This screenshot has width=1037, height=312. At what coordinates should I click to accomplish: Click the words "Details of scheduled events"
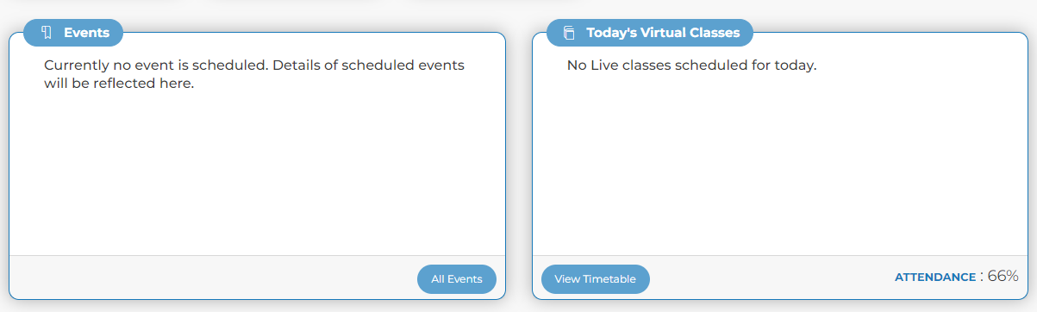pyautogui.click(x=368, y=66)
